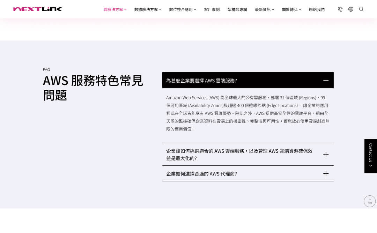Open the 數據解決方案 dropdown menu
The height and width of the screenshot is (233, 377).
coord(148,9)
